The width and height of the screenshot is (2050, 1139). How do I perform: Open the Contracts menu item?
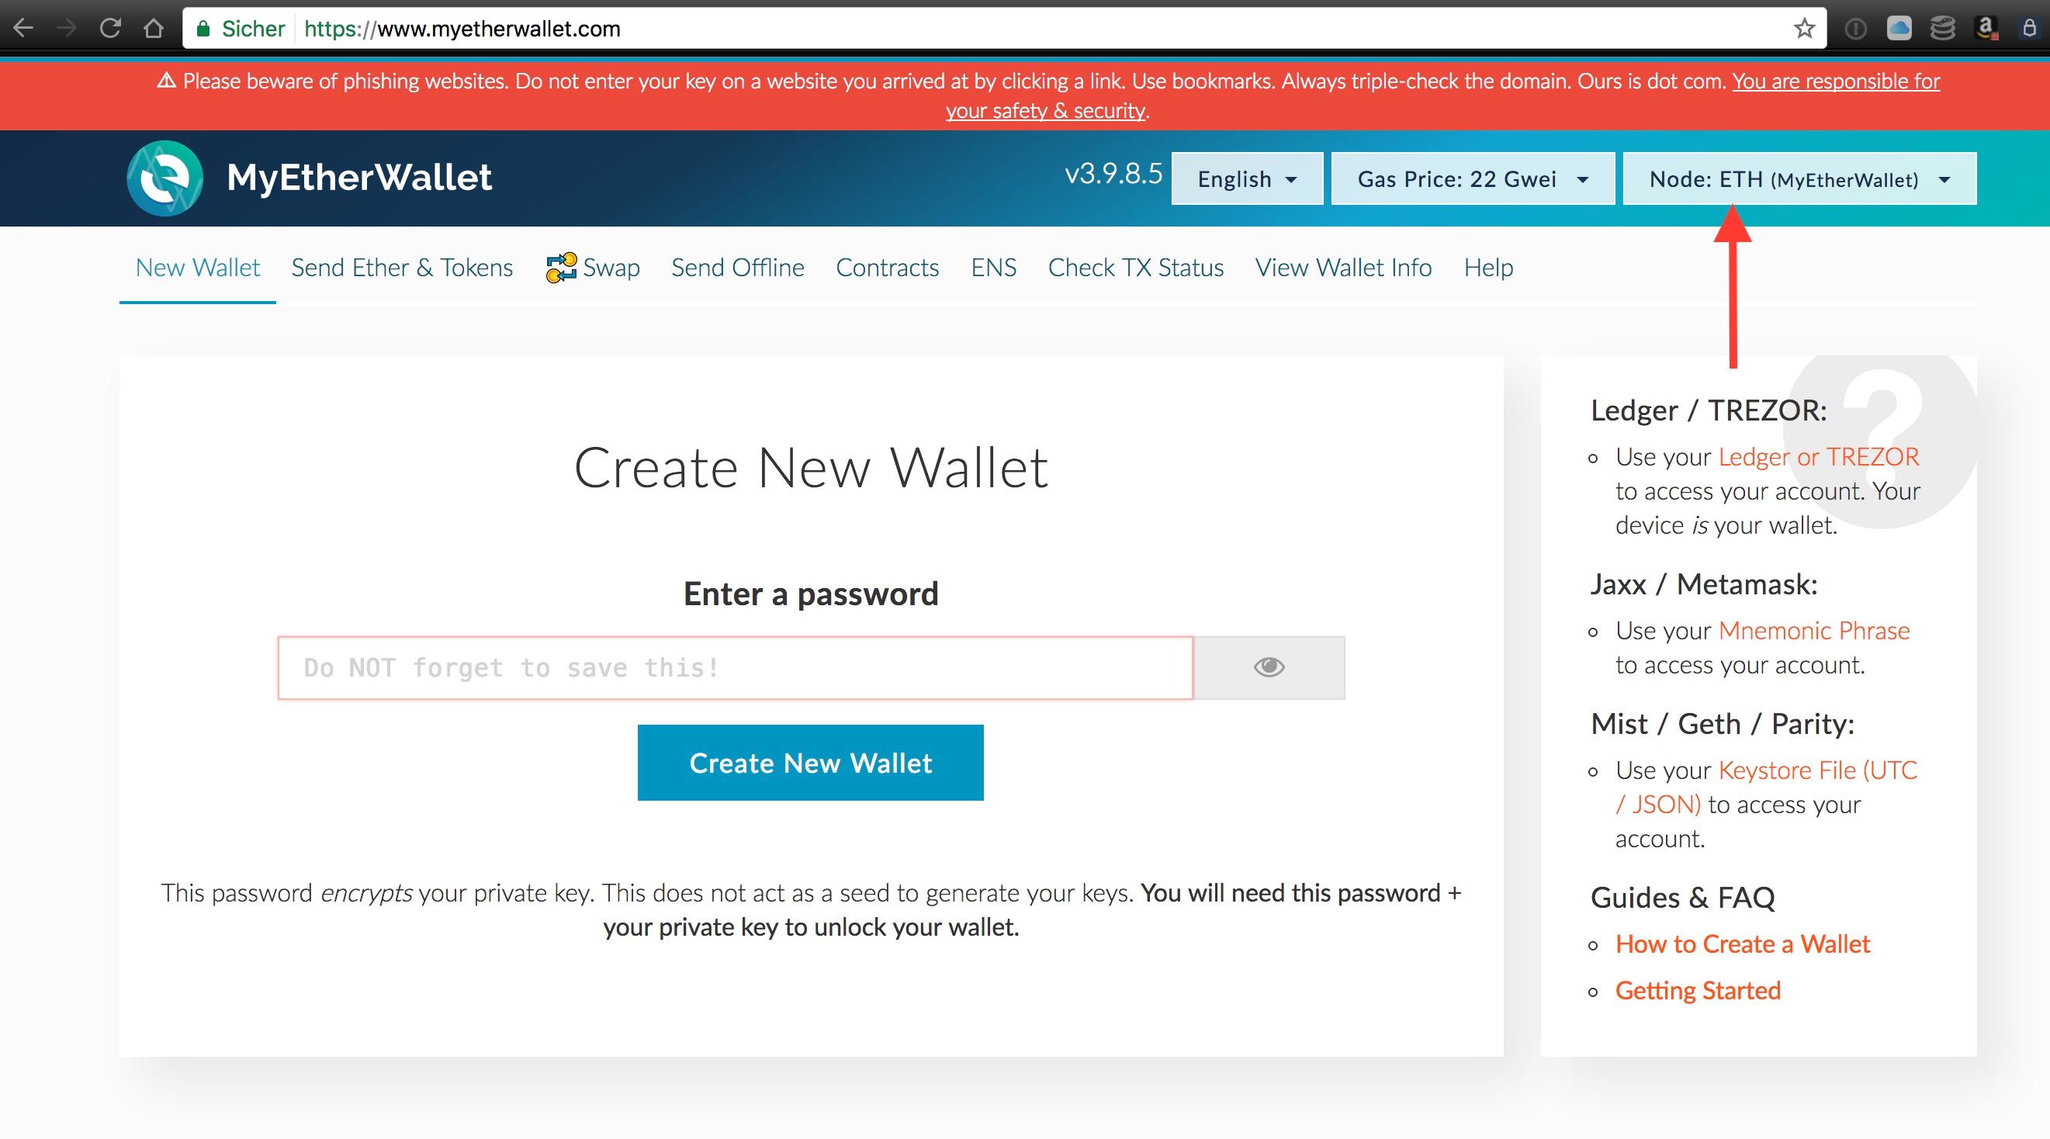889,266
